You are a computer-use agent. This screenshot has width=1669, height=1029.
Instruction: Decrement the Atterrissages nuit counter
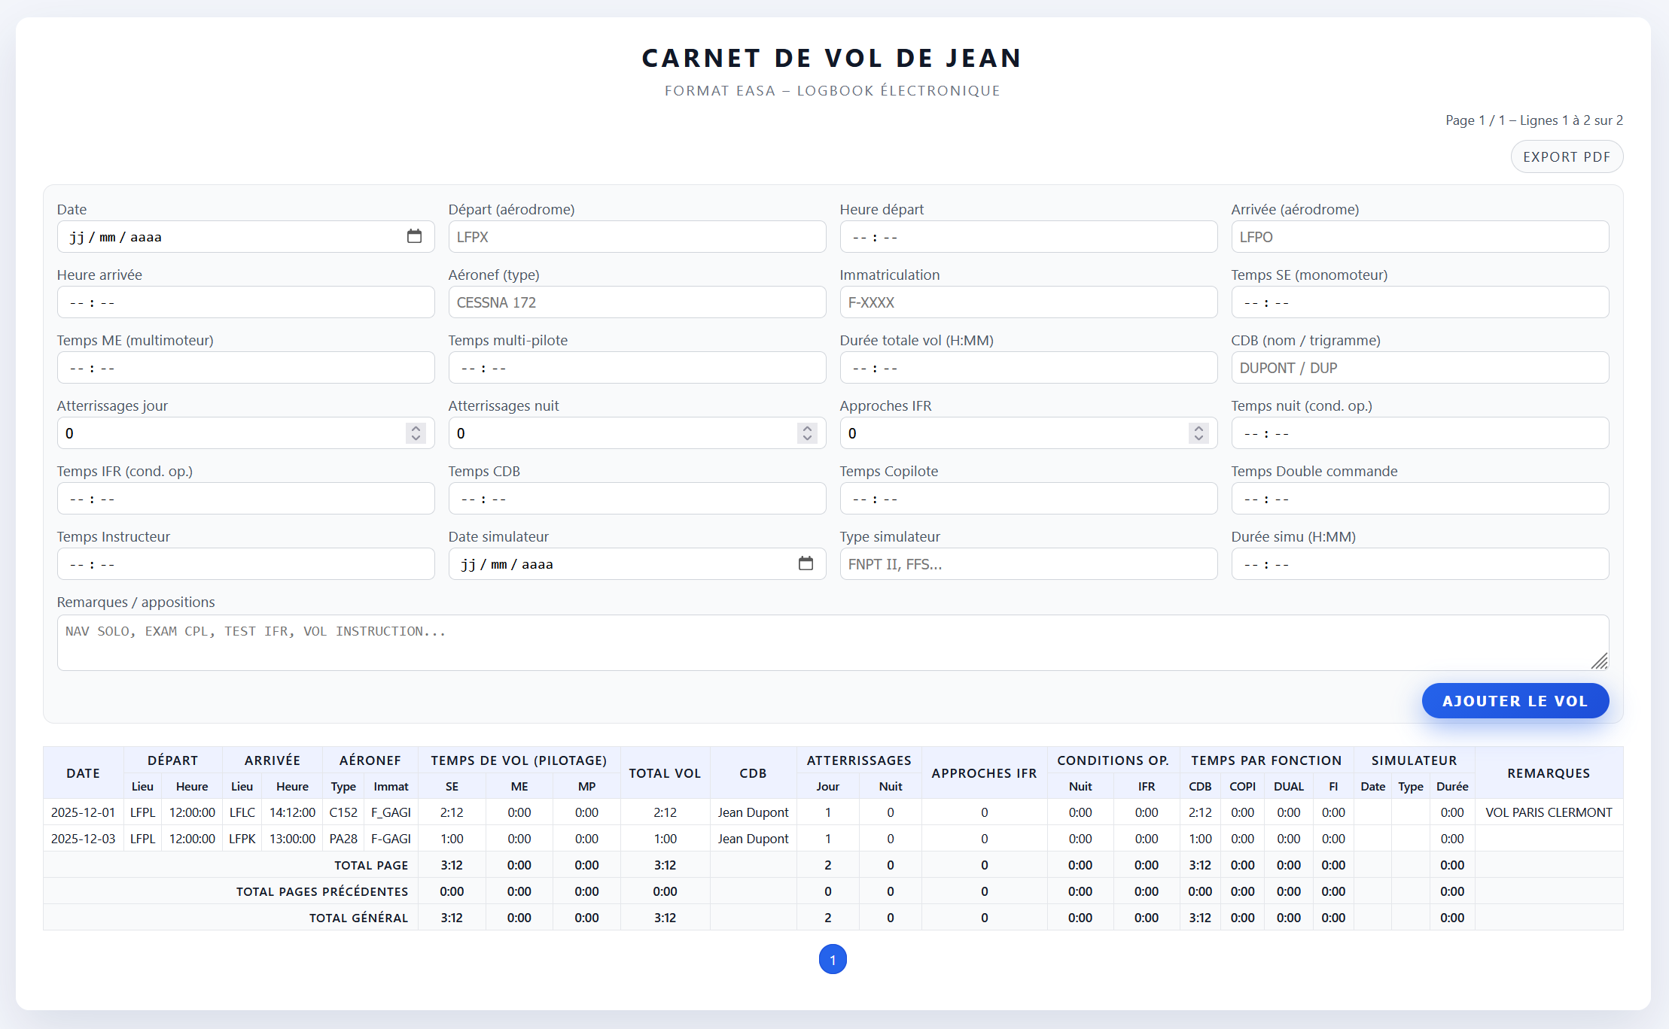806,437
